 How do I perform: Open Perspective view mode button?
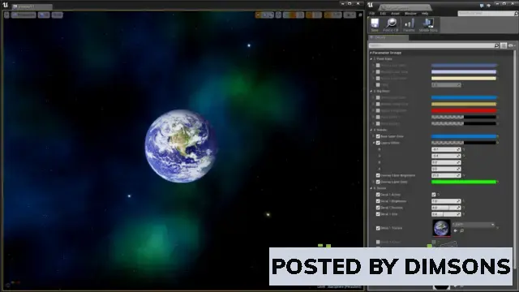pyautogui.click(x=24, y=15)
